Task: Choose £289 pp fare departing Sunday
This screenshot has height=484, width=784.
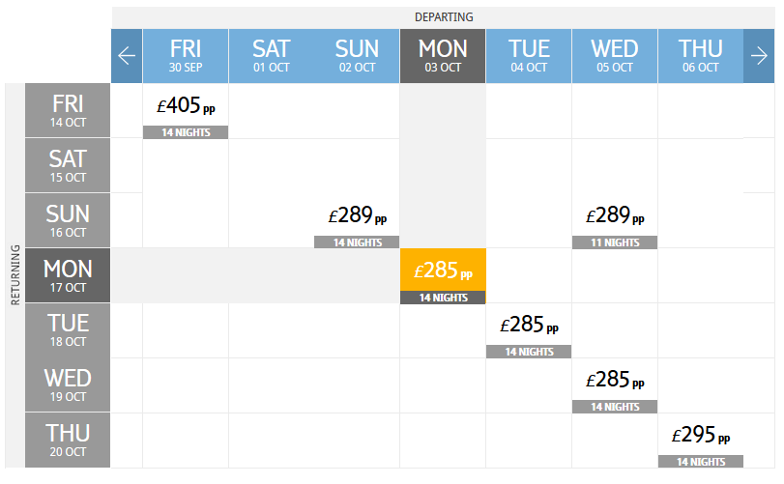Action: click(357, 221)
